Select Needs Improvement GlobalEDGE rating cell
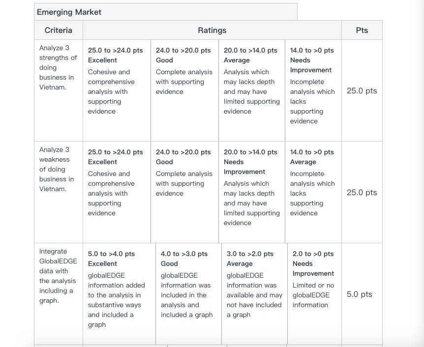 [x=314, y=294]
